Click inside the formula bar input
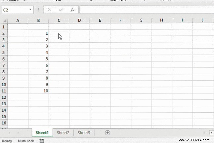Viewport: 214px width, 143px height. [x=147, y=10]
